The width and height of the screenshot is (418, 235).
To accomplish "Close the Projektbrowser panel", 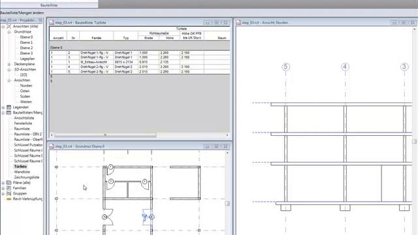I will [40, 20].
